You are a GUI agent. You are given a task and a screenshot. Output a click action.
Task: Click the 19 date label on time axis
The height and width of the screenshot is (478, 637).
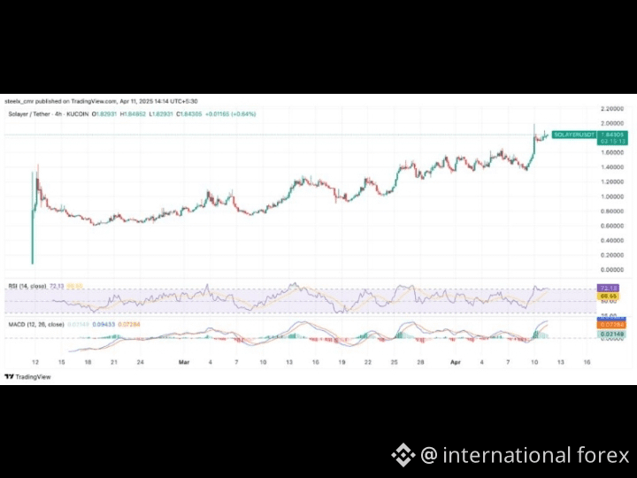point(342,362)
